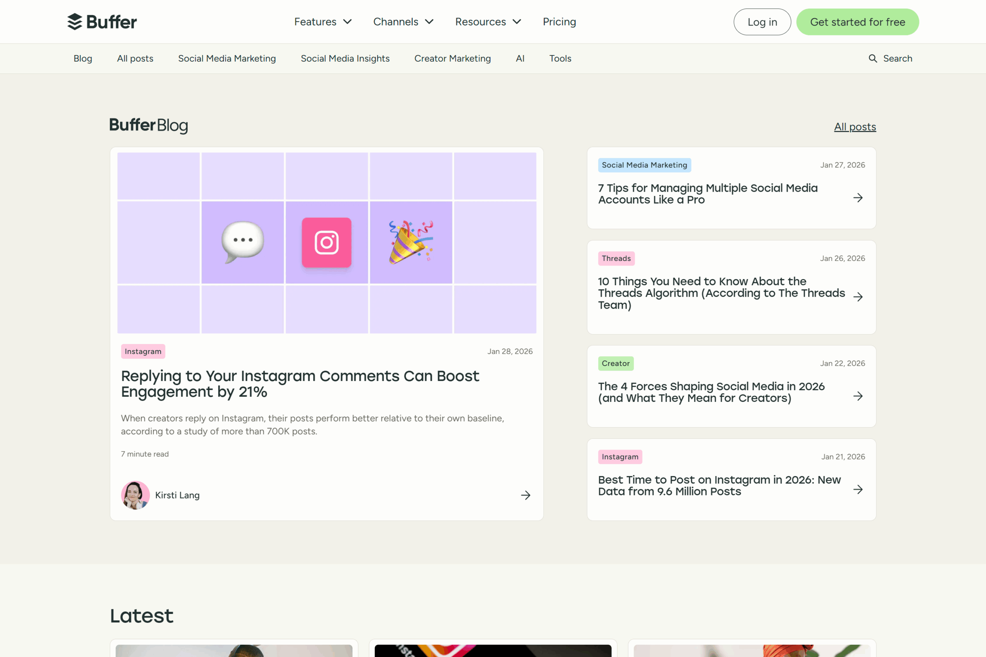
Task: Click the green Creator category tag
Action: tap(615, 363)
